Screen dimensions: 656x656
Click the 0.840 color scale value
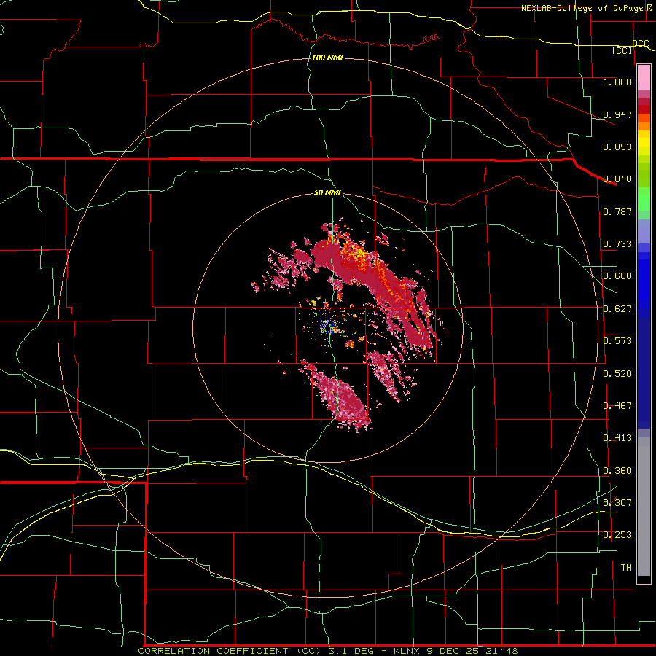click(617, 179)
